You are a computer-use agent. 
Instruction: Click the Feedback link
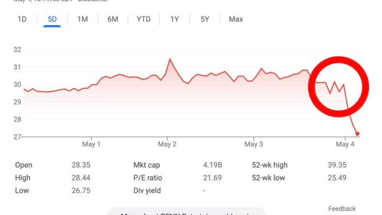(342, 209)
